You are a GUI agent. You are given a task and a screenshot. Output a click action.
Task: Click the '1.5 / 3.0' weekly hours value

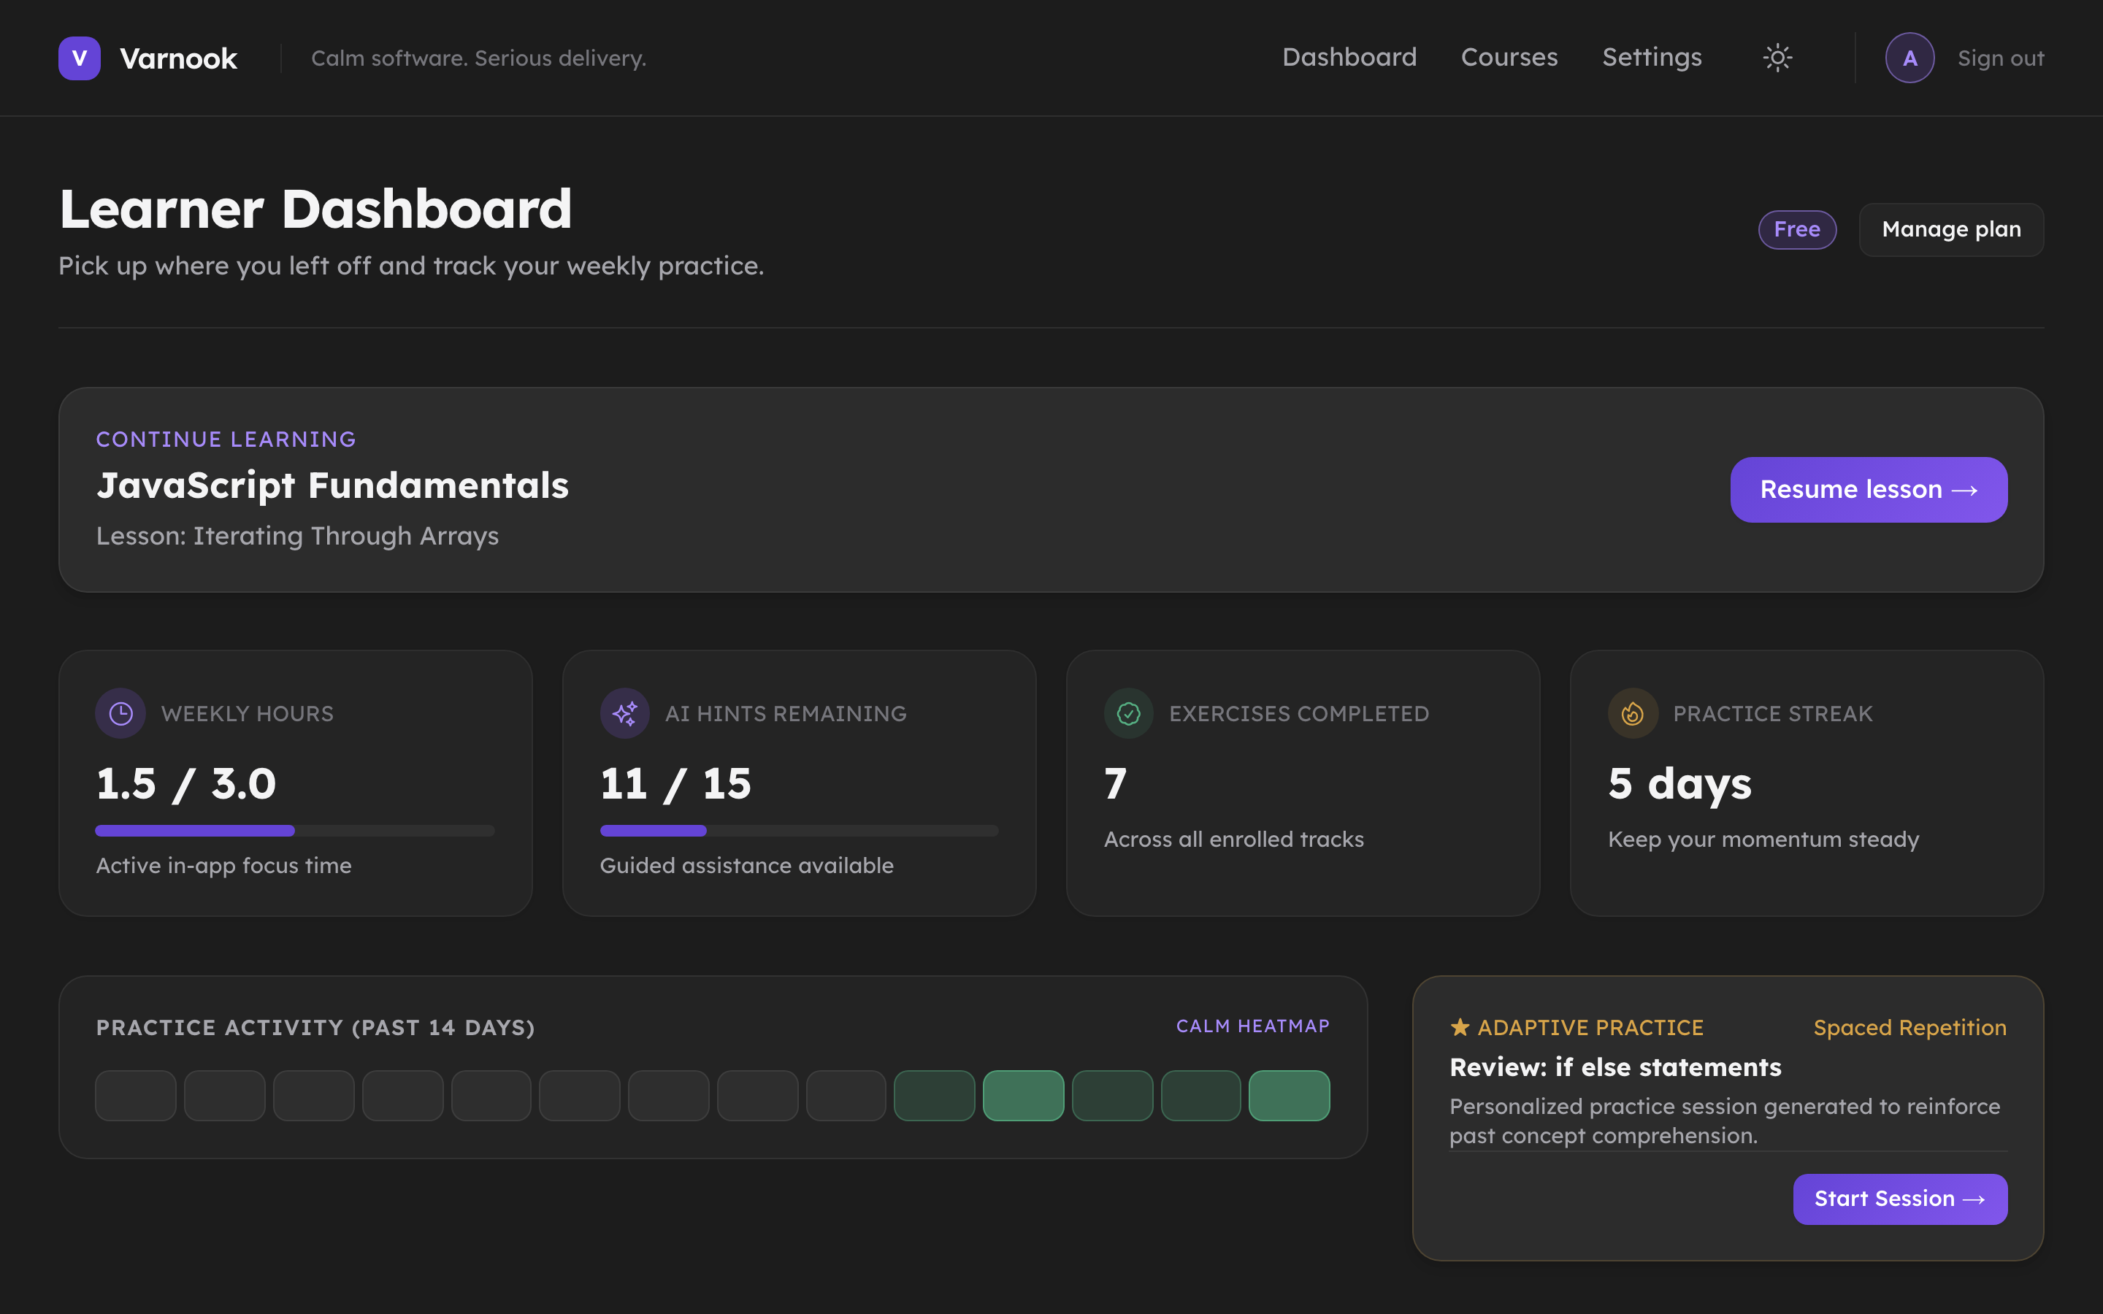[x=186, y=784]
